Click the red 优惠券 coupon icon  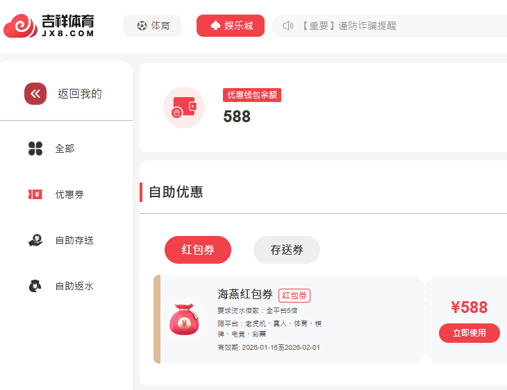coord(35,194)
